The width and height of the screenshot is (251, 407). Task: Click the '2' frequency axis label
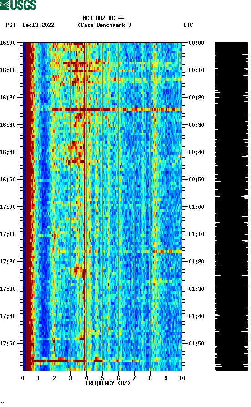(x=55, y=378)
